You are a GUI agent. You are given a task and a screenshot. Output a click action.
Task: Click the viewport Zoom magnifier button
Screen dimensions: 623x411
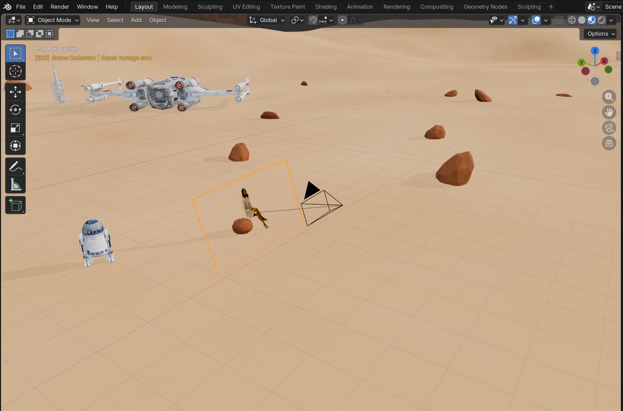coord(609,97)
